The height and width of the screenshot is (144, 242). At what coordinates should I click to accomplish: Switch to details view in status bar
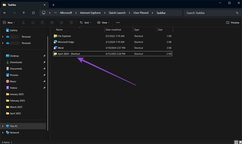point(236,142)
